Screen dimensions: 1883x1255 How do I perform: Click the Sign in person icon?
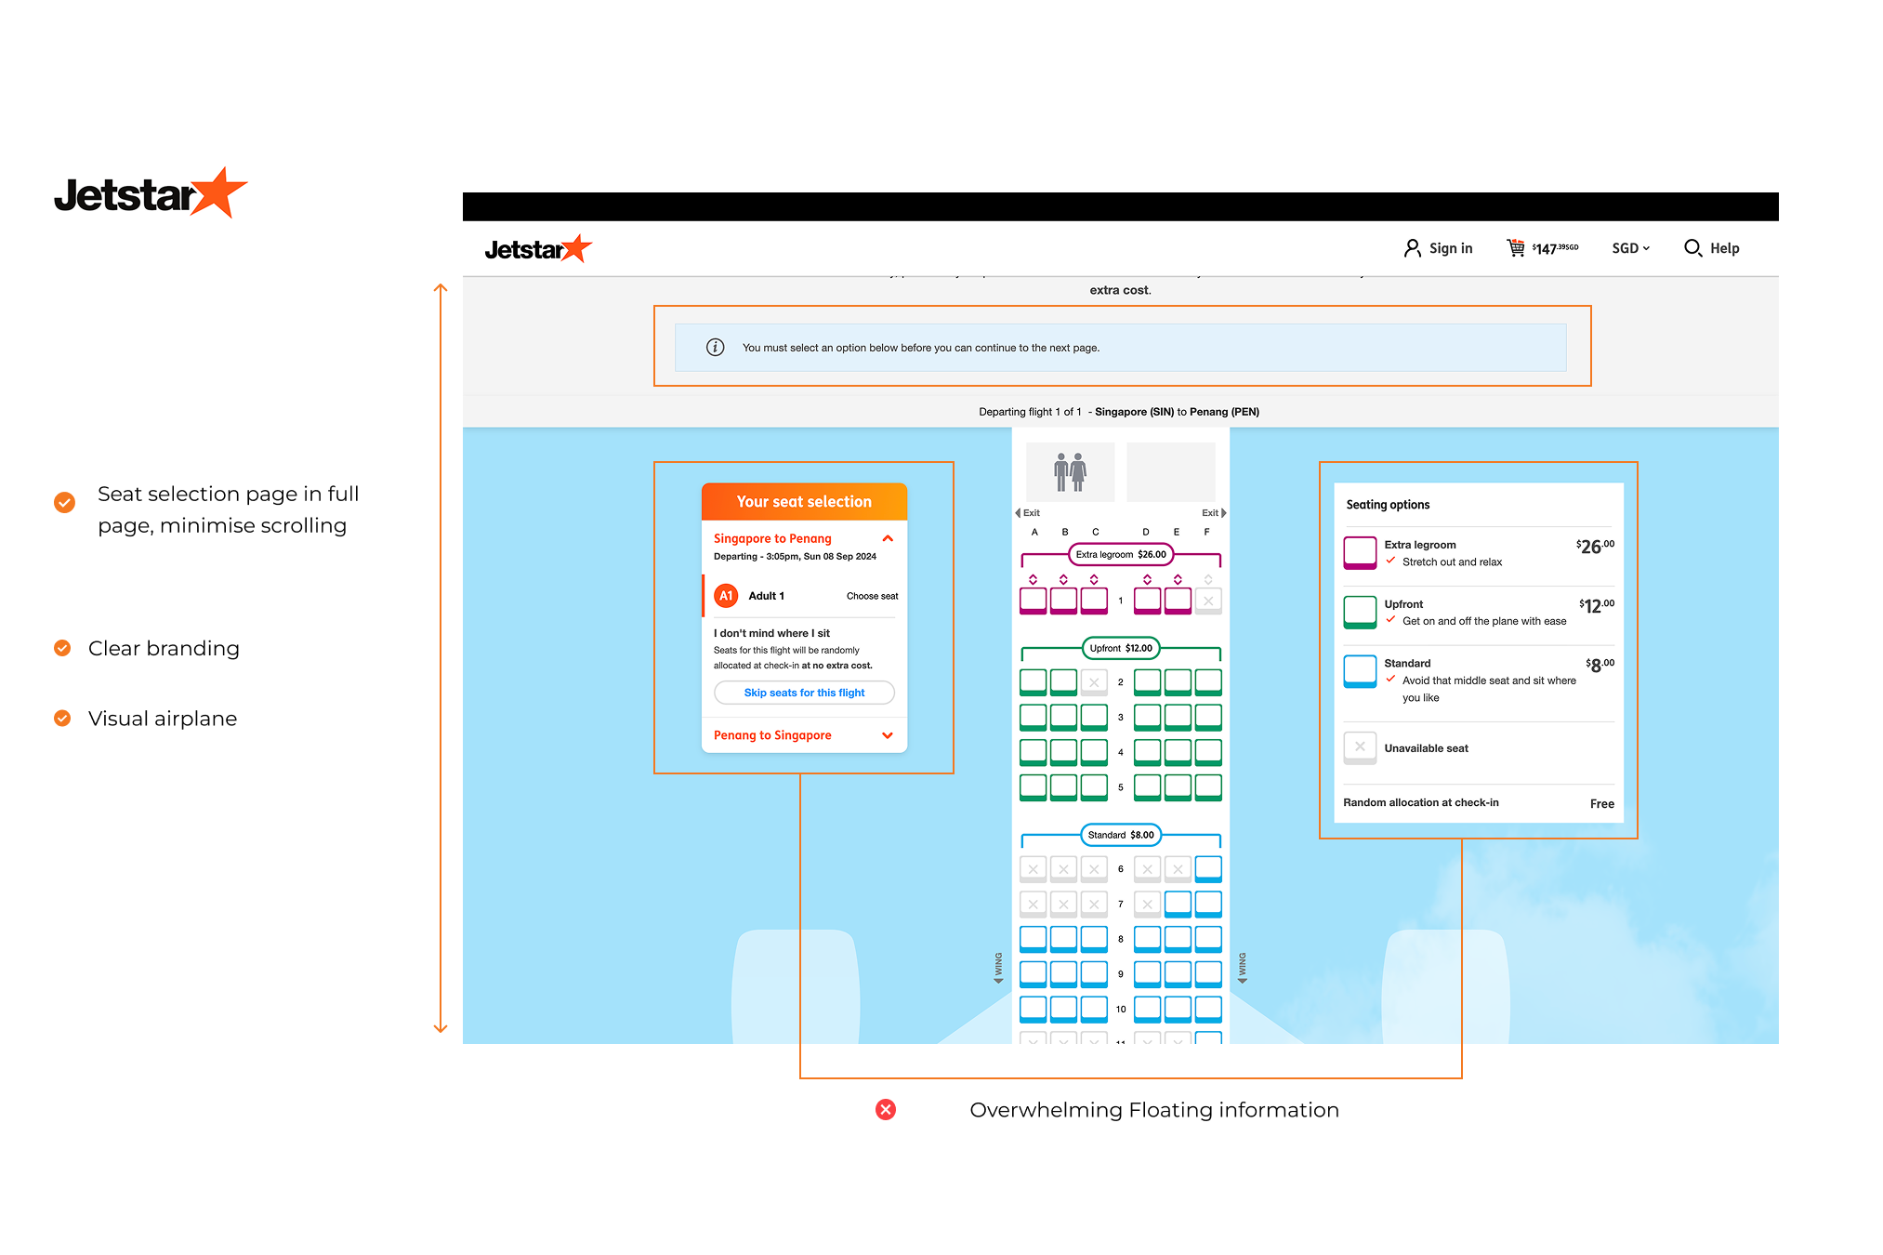(1412, 248)
